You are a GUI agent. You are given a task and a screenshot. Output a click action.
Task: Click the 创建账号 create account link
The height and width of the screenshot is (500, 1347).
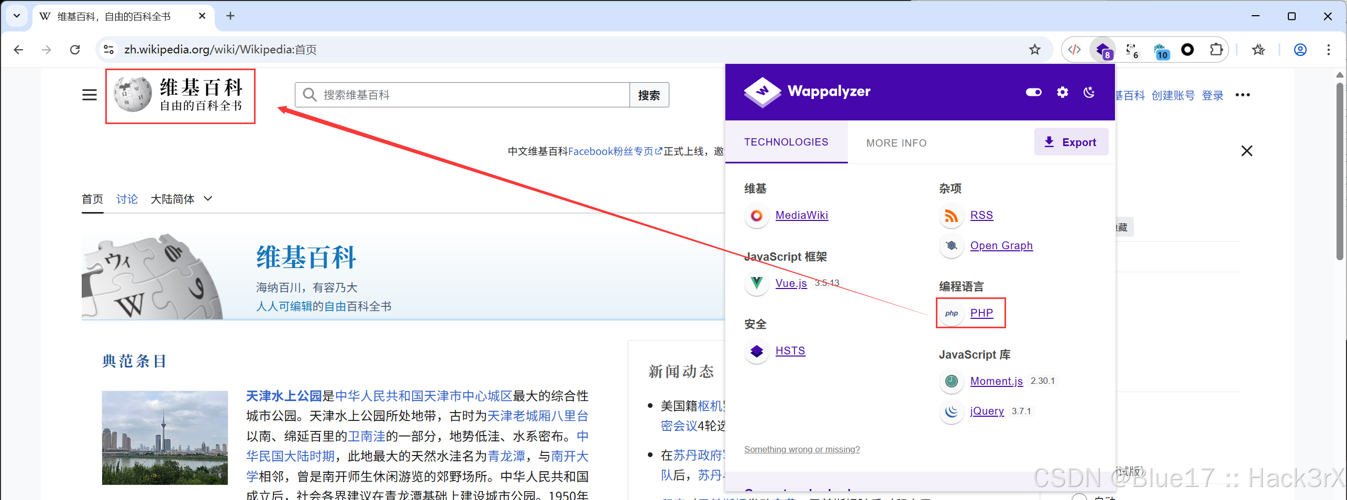[1173, 95]
